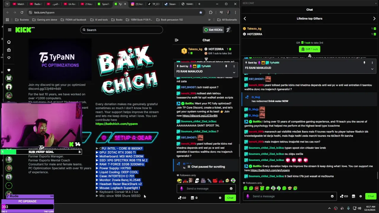Open Book persuasion 102 bookmarks folder

(169, 20)
